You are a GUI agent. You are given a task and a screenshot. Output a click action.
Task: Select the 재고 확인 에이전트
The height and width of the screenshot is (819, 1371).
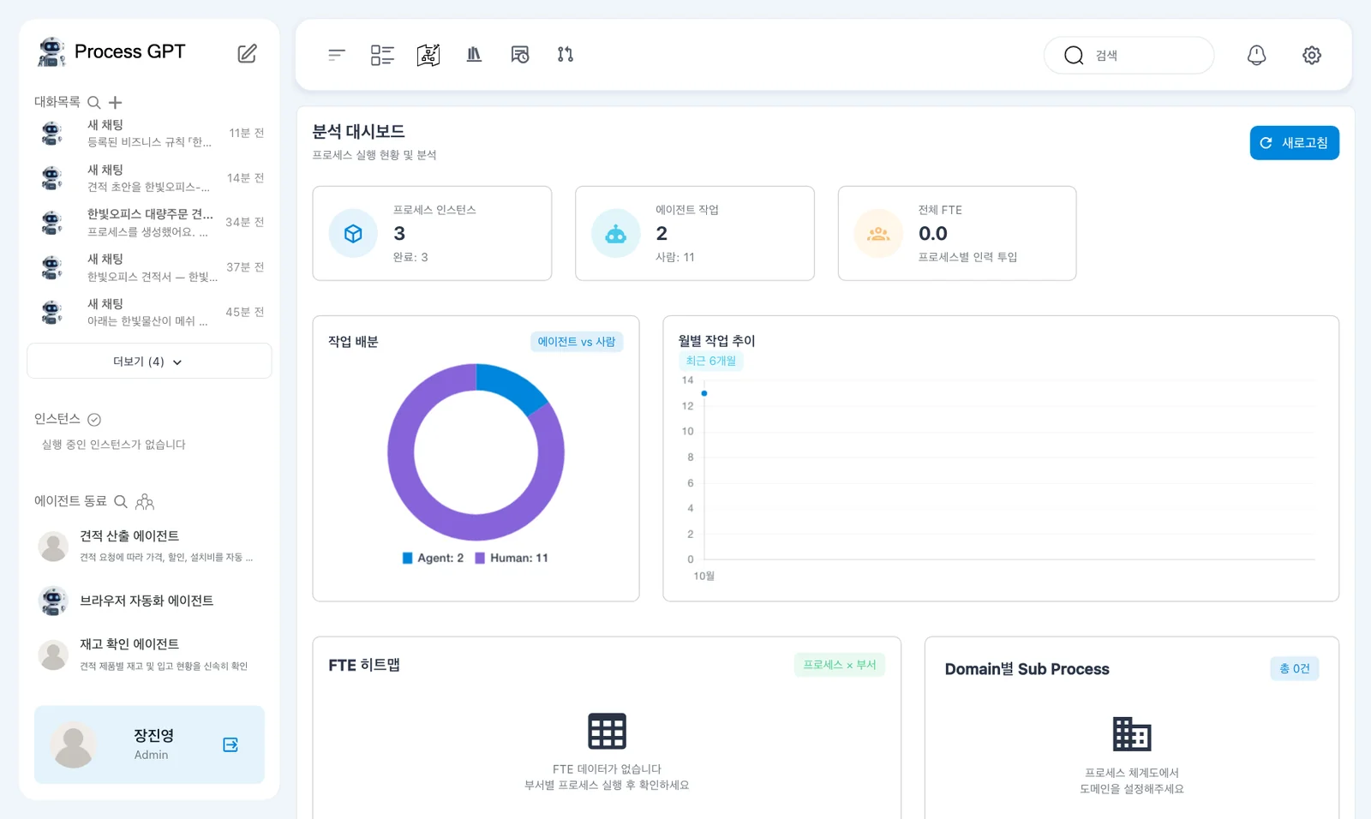(x=150, y=655)
